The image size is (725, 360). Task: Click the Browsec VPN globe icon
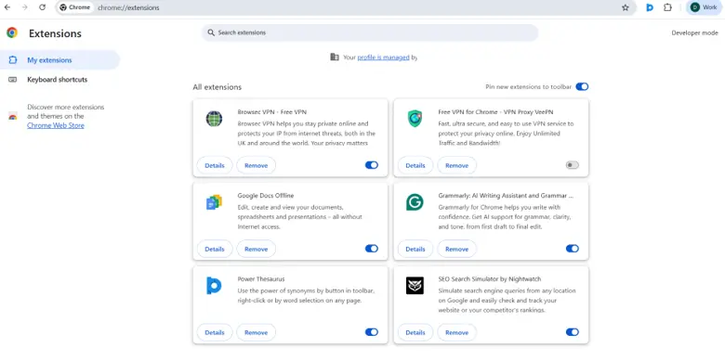(214, 119)
